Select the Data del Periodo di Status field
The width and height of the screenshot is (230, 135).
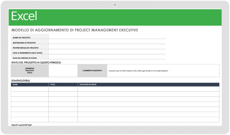coord(107,58)
